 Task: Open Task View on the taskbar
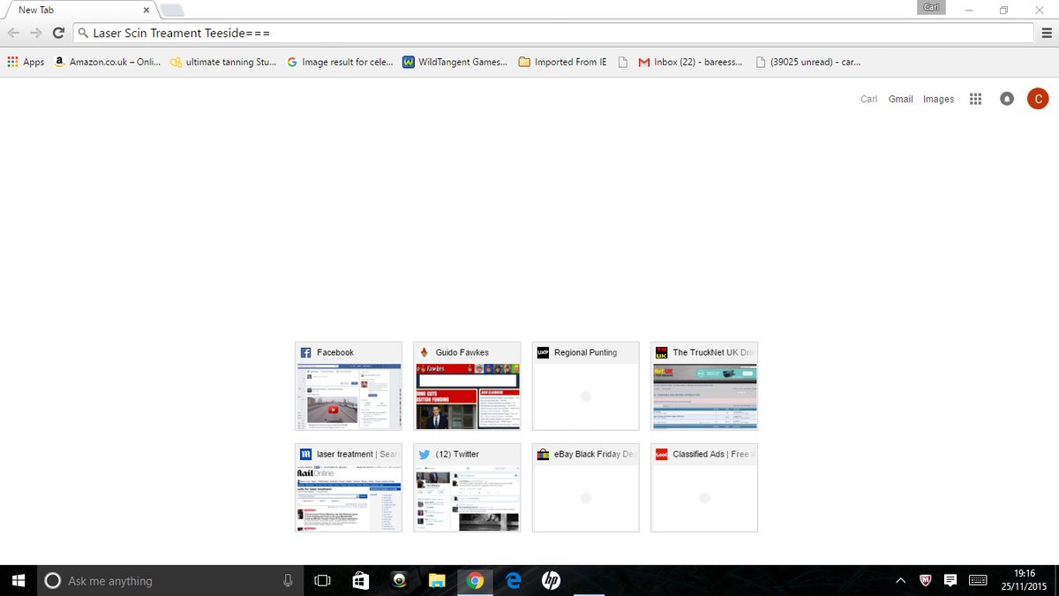322,580
